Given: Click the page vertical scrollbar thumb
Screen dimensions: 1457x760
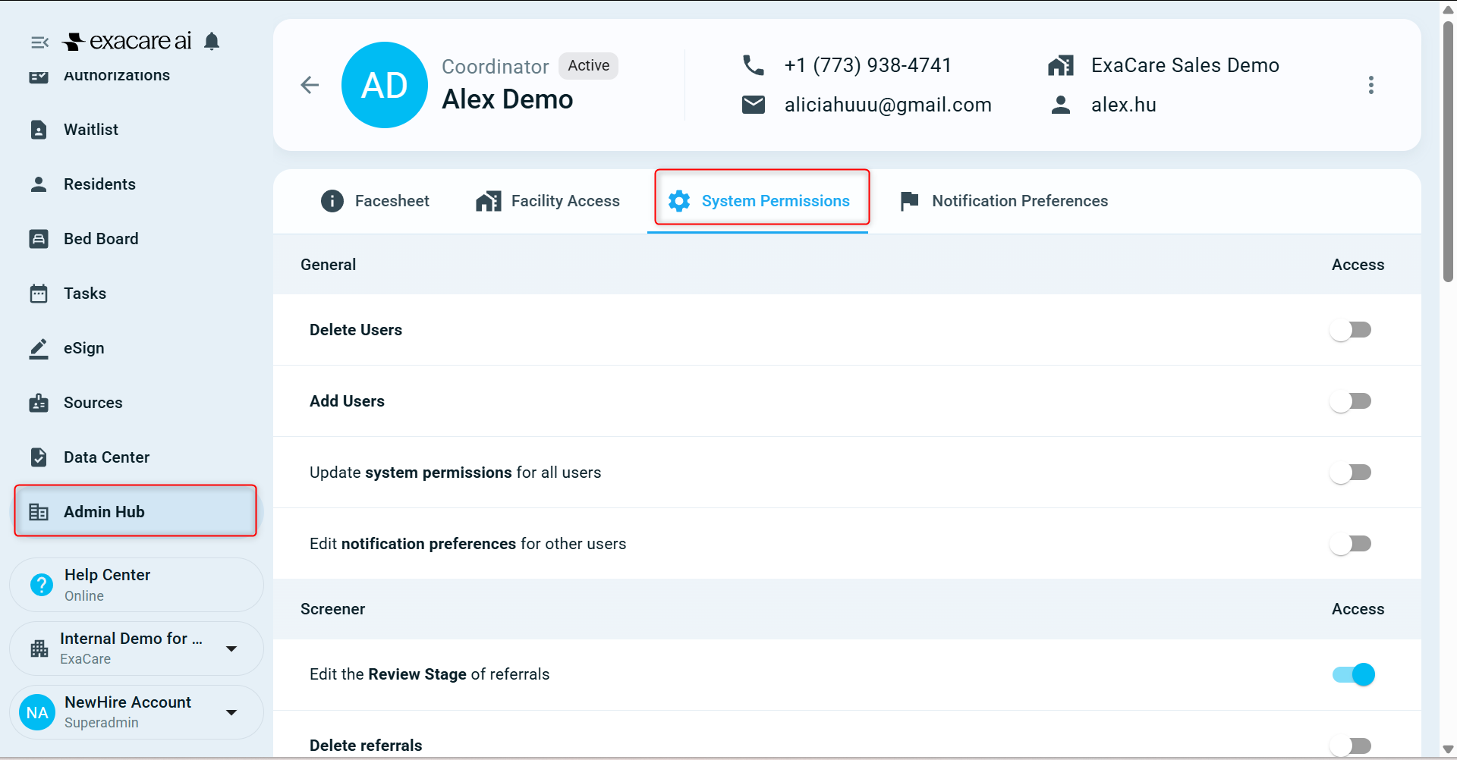Looking at the screenshot, I should pos(1448,150).
